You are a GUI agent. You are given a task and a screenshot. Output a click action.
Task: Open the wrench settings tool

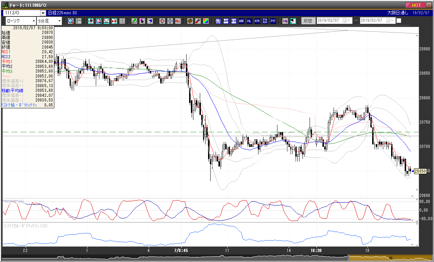click(x=198, y=21)
